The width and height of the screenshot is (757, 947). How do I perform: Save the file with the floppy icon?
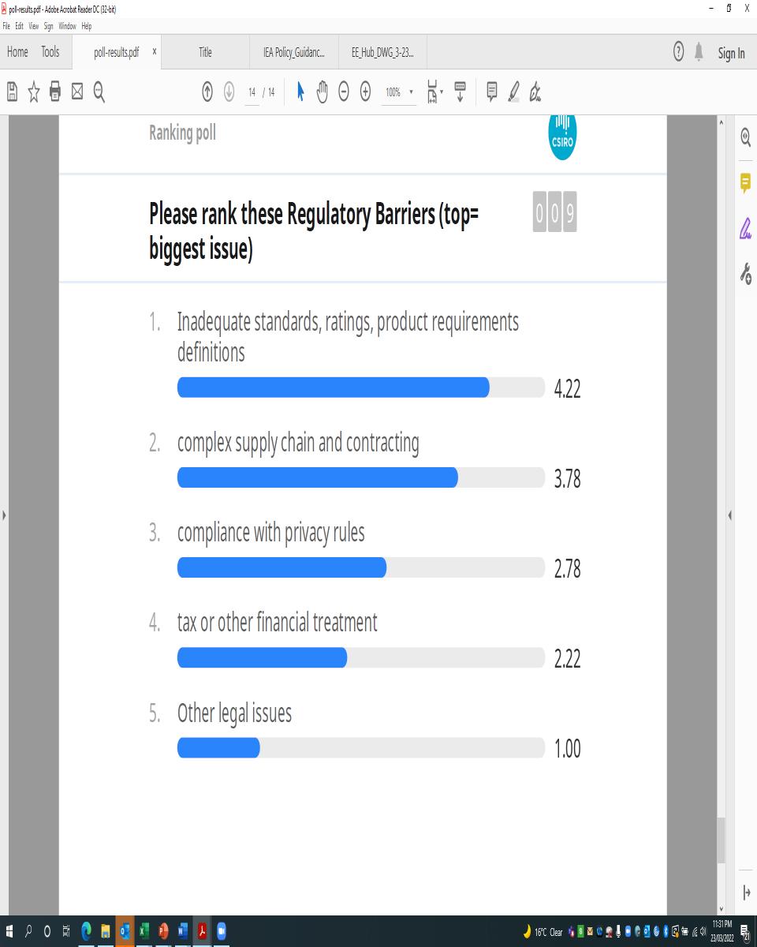click(x=13, y=92)
